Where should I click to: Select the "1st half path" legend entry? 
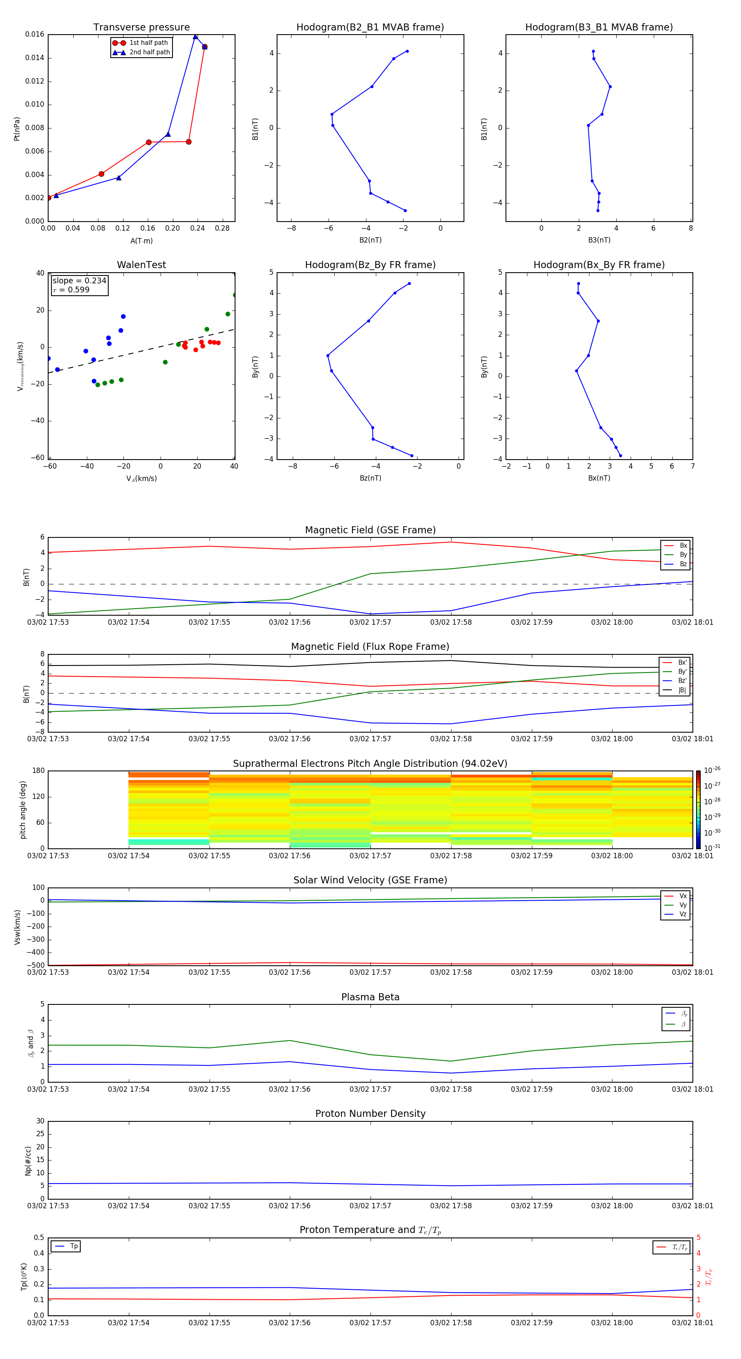coord(141,43)
